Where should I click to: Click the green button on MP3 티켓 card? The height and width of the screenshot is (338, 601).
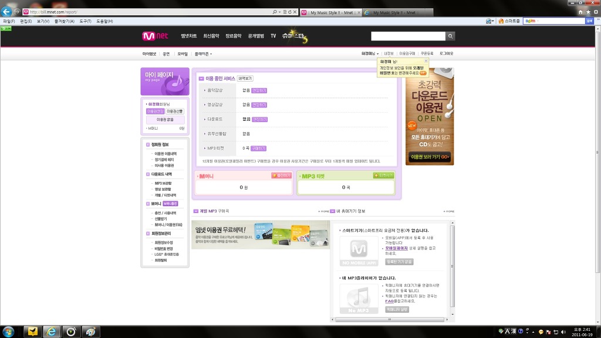pos(383,175)
